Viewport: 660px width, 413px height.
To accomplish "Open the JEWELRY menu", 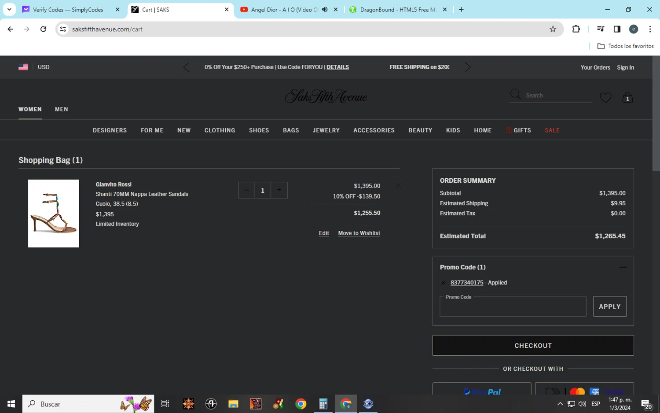I will point(326,130).
